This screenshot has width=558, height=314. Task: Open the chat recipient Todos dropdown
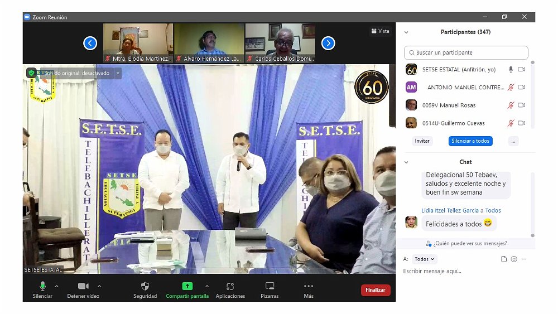coord(425,259)
